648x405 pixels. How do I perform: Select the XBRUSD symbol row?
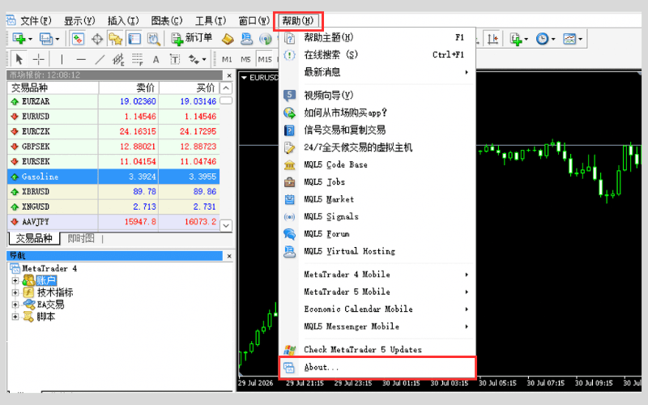click(x=113, y=192)
